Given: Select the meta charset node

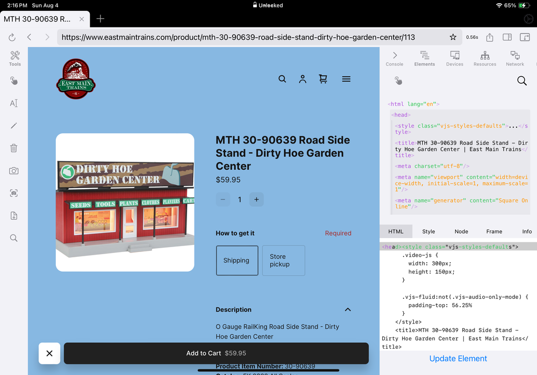Looking at the screenshot, I should pyautogui.click(x=432, y=167).
